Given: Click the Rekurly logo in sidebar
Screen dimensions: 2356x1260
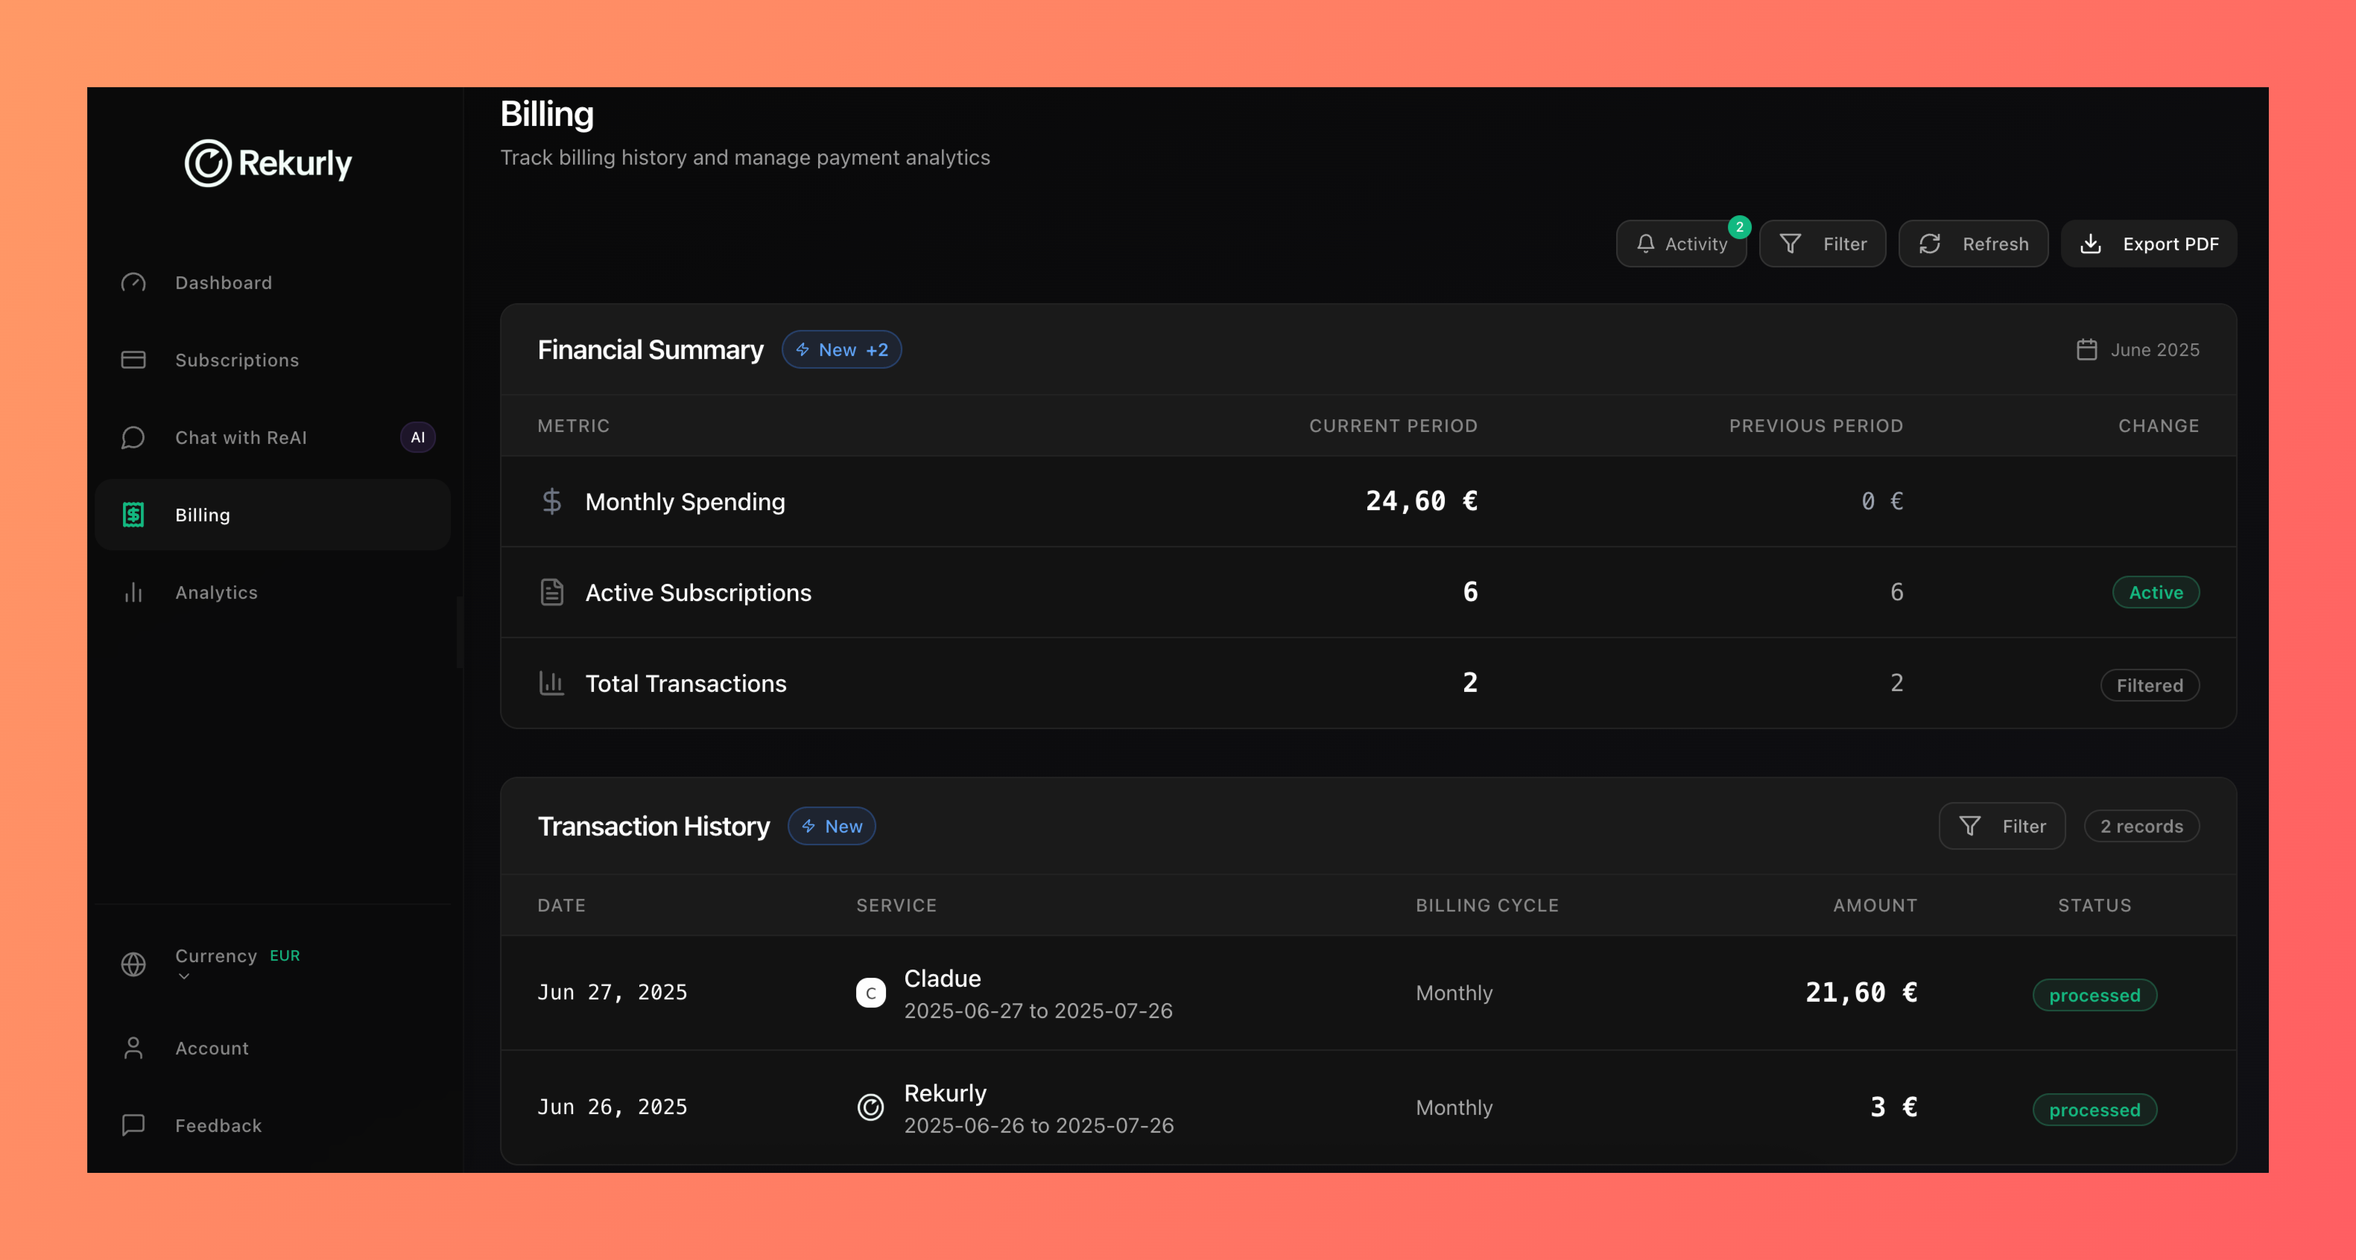Looking at the screenshot, I should (x=268, y=163).
